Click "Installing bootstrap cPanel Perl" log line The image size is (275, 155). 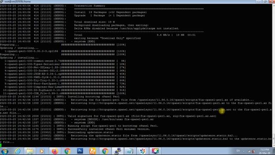pos(94,96)
